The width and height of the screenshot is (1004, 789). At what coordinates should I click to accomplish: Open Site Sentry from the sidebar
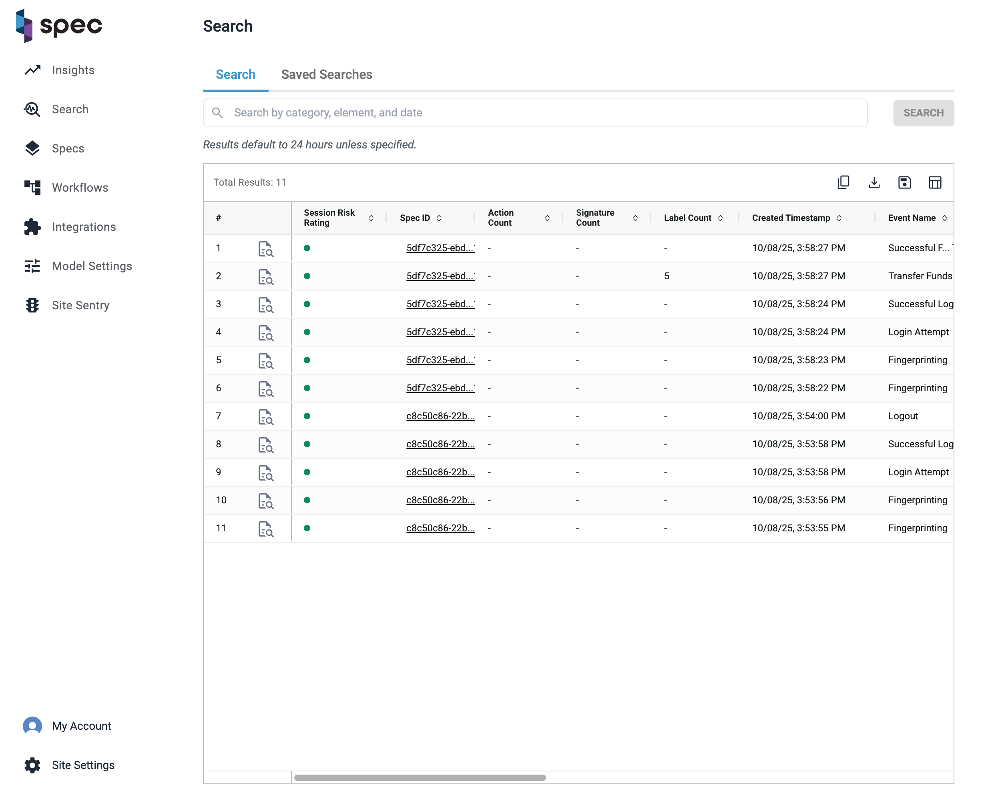point(80,305)
